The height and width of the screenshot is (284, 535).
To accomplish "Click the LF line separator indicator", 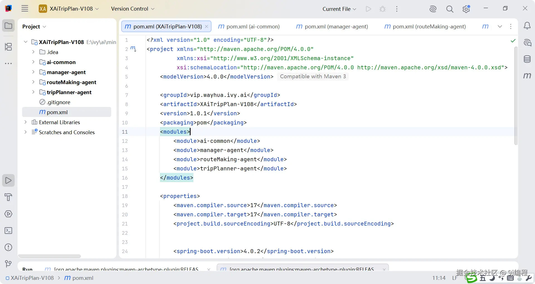I will (454, 278).
